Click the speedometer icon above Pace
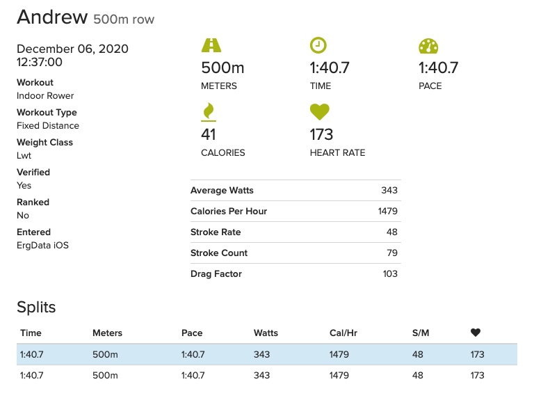This screenshot has width=534, height=398. point(428,46)
